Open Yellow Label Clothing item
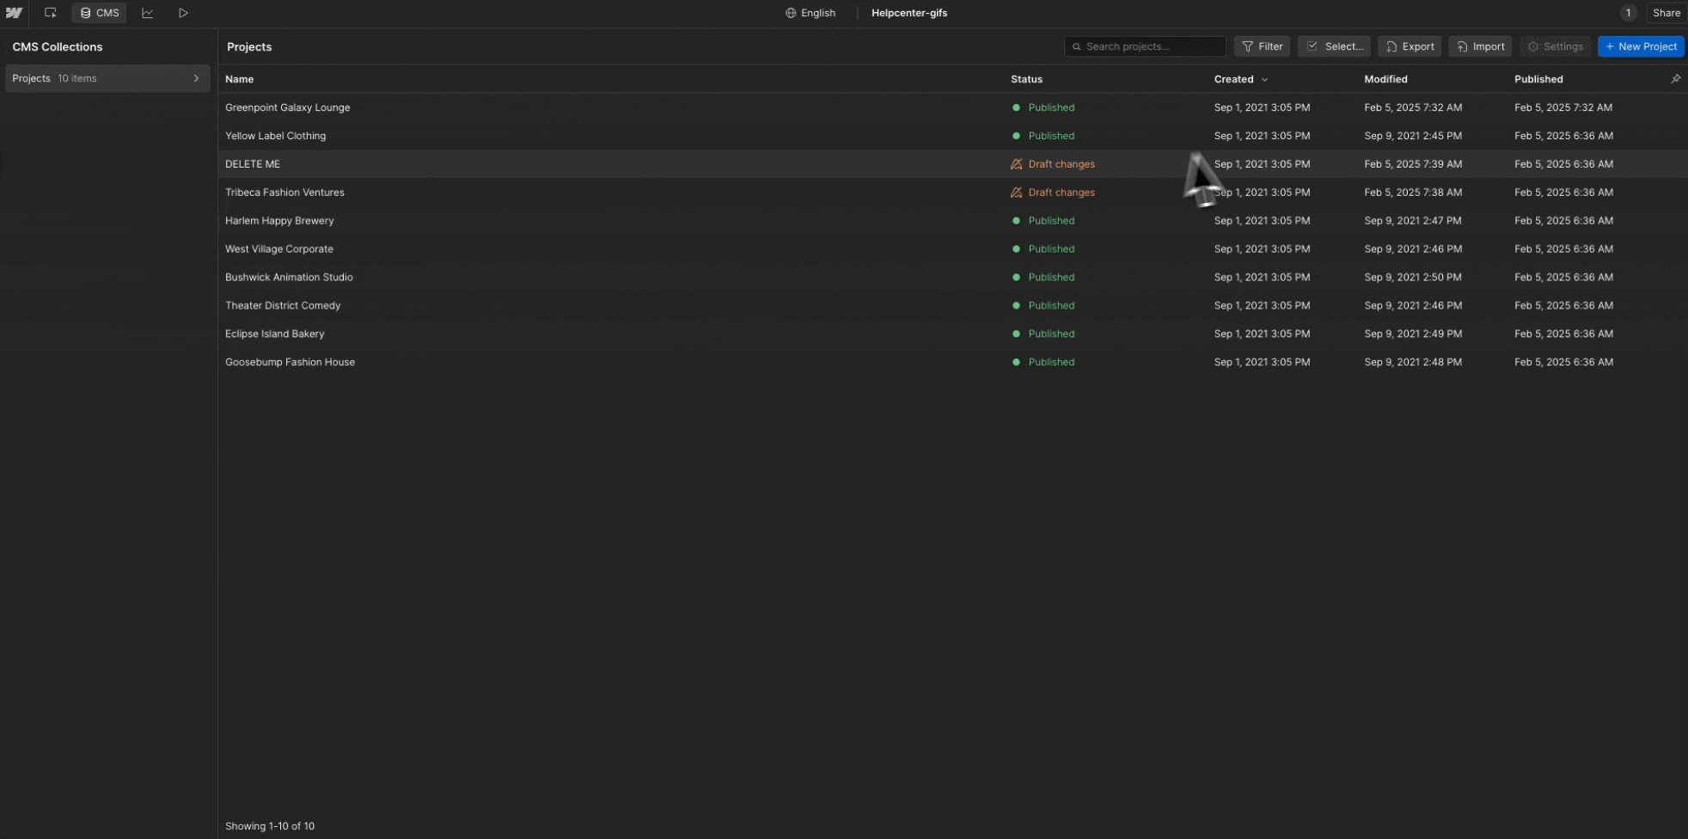This screenshot has height=839, width=1688. click(x=275, y=136)
